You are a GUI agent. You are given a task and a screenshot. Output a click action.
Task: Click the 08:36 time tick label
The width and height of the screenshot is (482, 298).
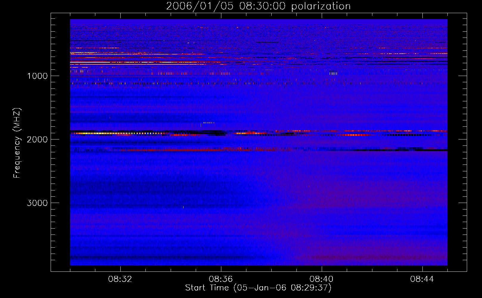point(221,279)
